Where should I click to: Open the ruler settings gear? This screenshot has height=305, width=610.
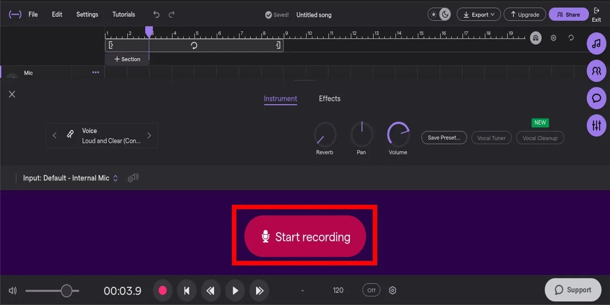pos(553,38)
